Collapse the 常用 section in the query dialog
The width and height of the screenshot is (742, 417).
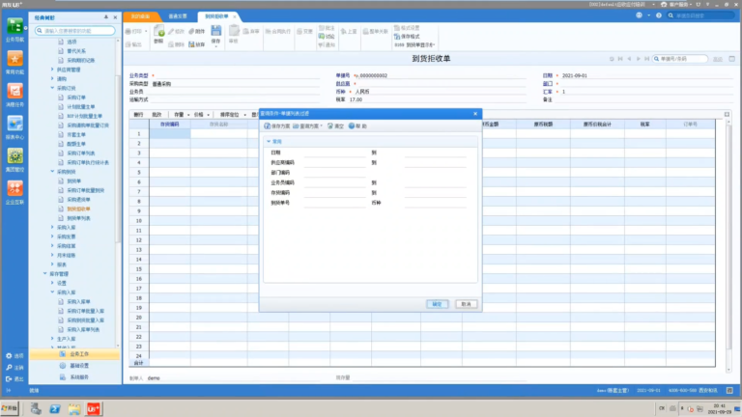[x=269, y=141]
